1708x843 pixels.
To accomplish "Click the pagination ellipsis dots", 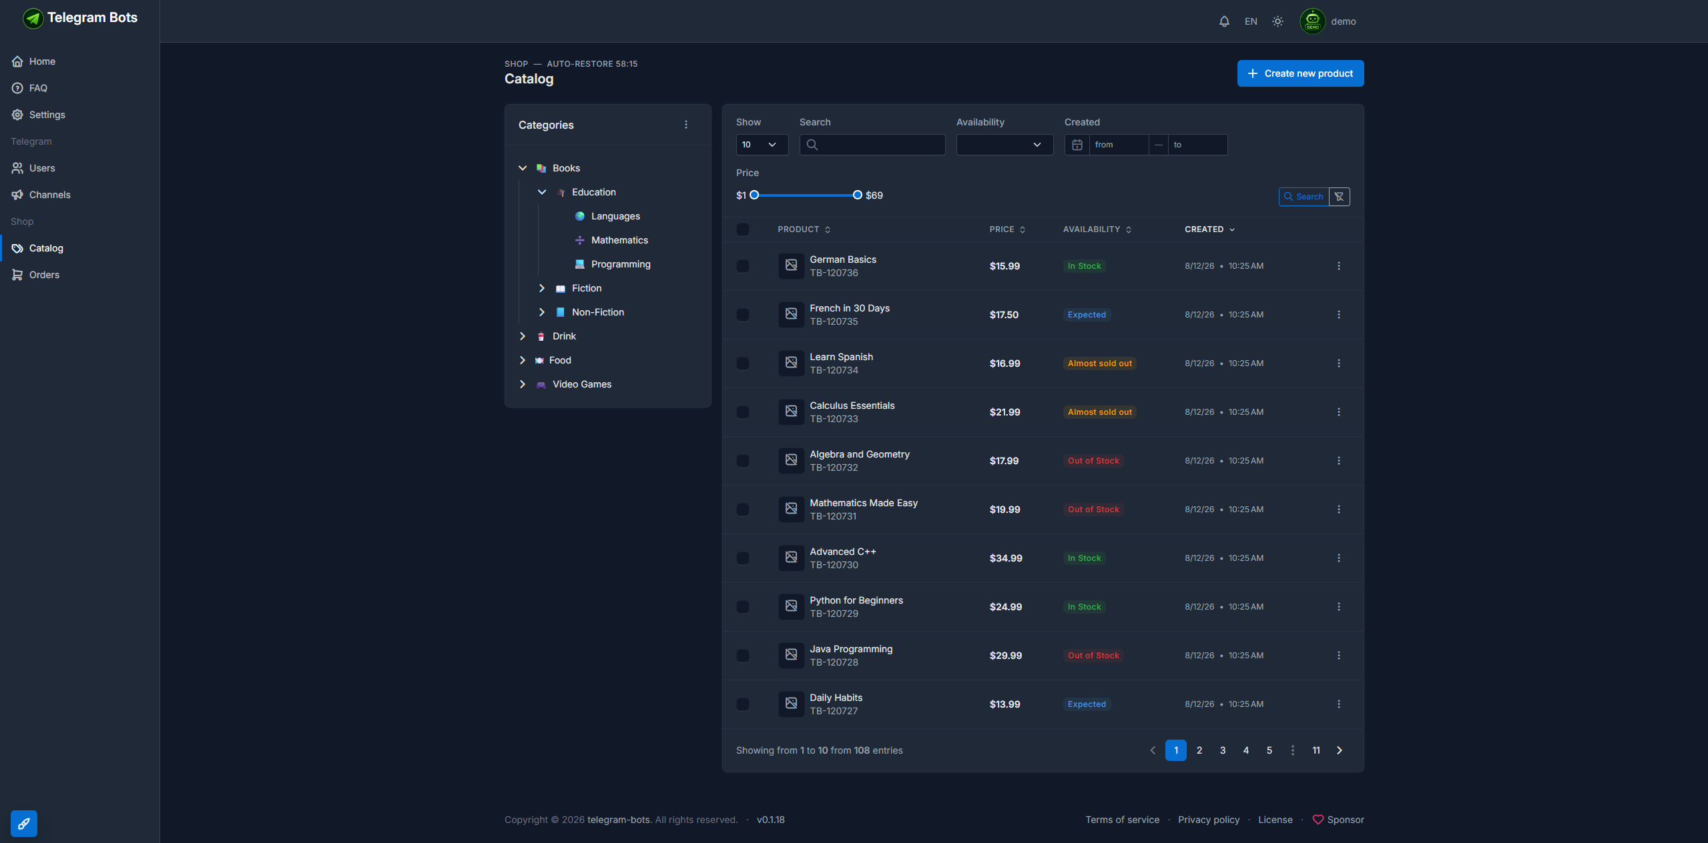I will click(x=1293, y=750).
